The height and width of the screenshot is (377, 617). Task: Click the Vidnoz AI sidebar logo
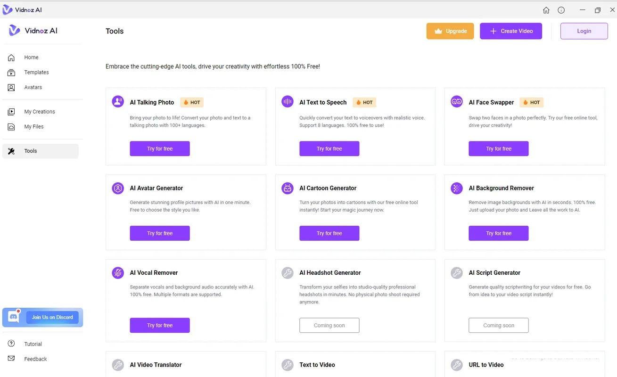[x=33, y=31]
